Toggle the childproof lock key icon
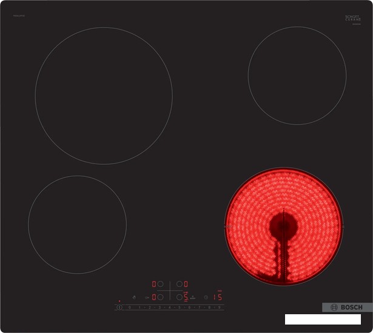 coord(148,297)
